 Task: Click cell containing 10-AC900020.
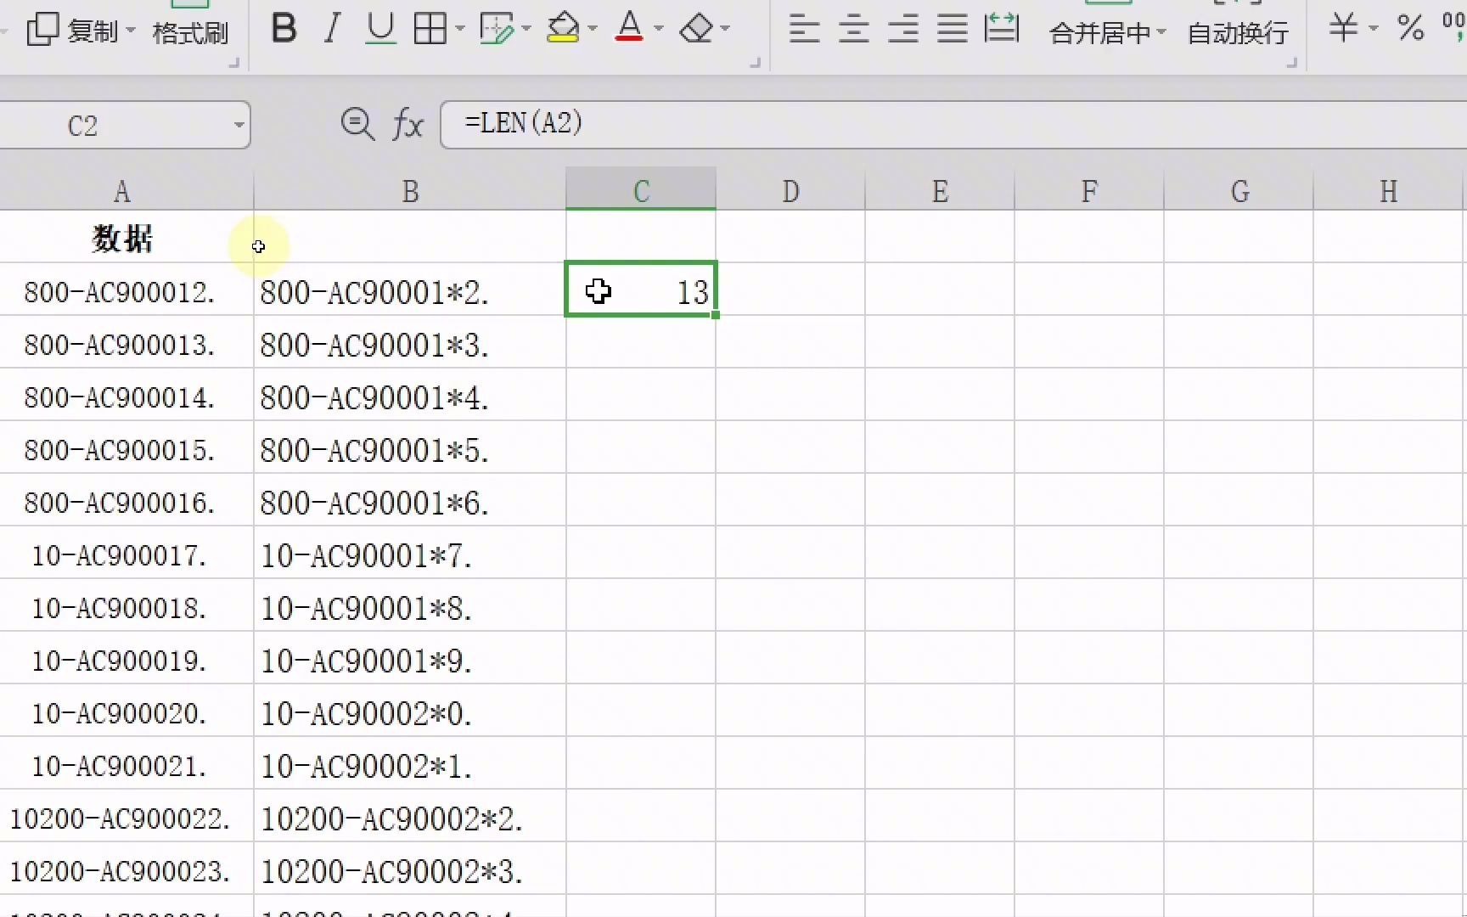tap(126, 712)
